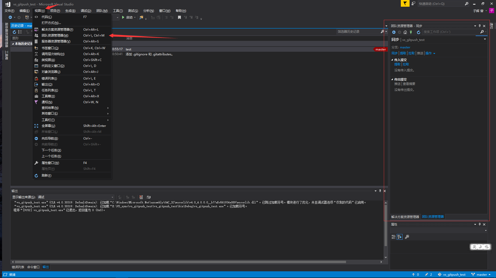Click the Clear All output icon
Screen dimensions: 496x278
(141, 197)
